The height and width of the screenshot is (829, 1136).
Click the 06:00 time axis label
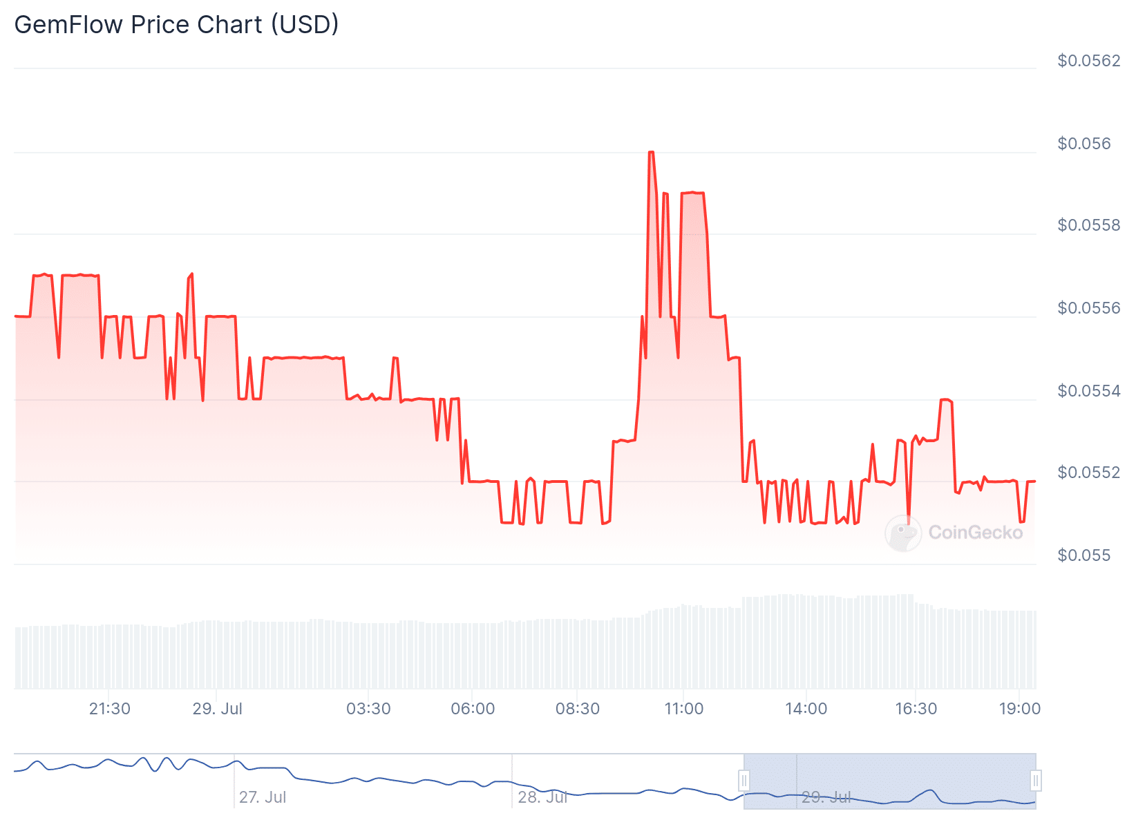point(473,709)
